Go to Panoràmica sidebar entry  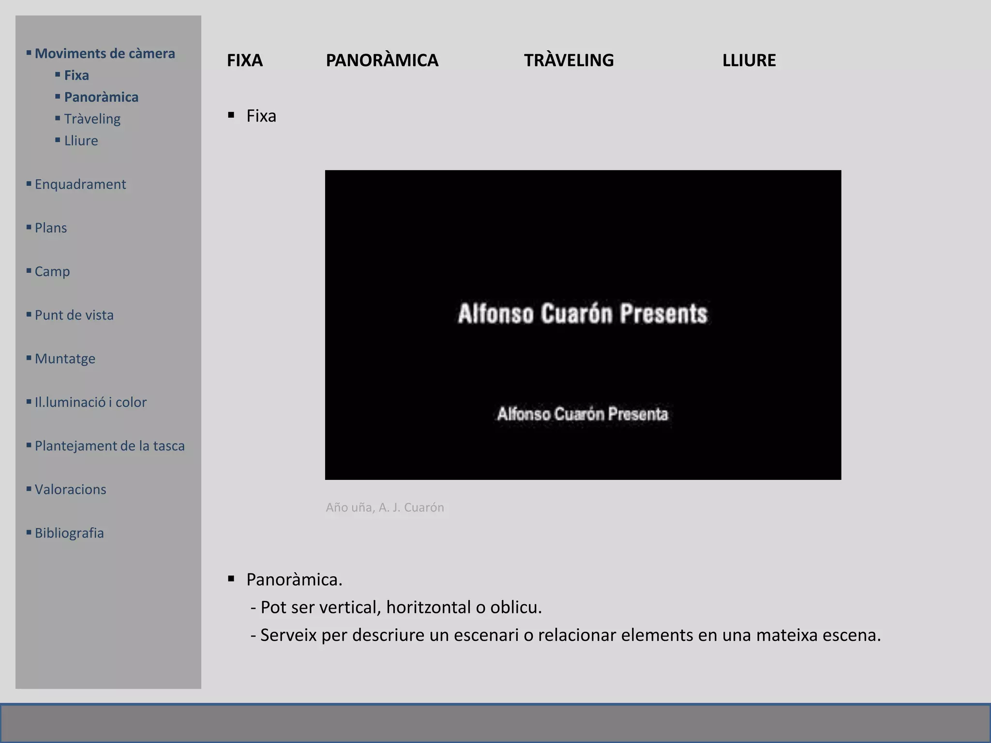101,97
